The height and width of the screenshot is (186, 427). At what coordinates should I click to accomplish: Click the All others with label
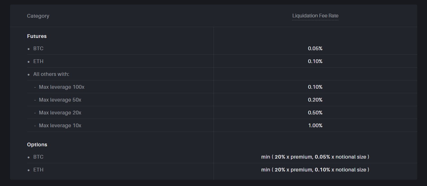click(x=51, y=74)
